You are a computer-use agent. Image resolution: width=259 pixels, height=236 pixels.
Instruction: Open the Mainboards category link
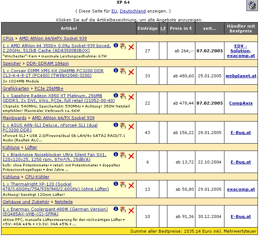(x=15, y=118)
